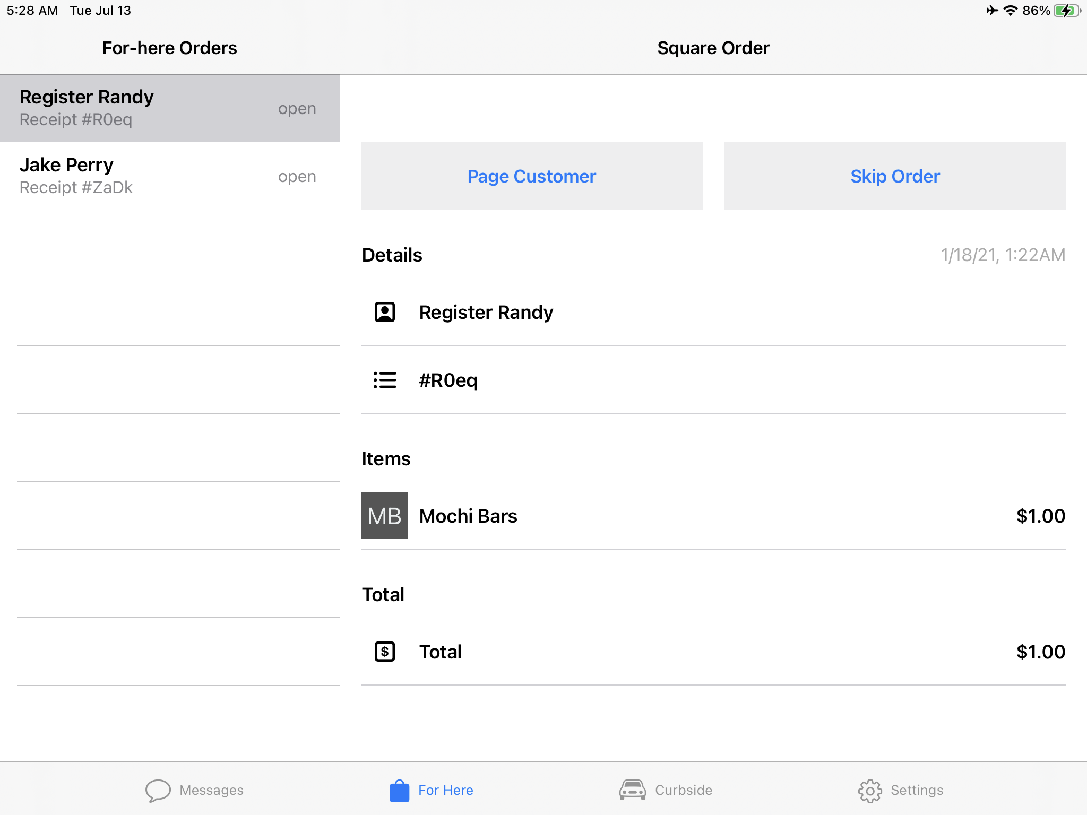Select the Register Randy order in list
1087x815 pixels.
click(x=170, y=108)
